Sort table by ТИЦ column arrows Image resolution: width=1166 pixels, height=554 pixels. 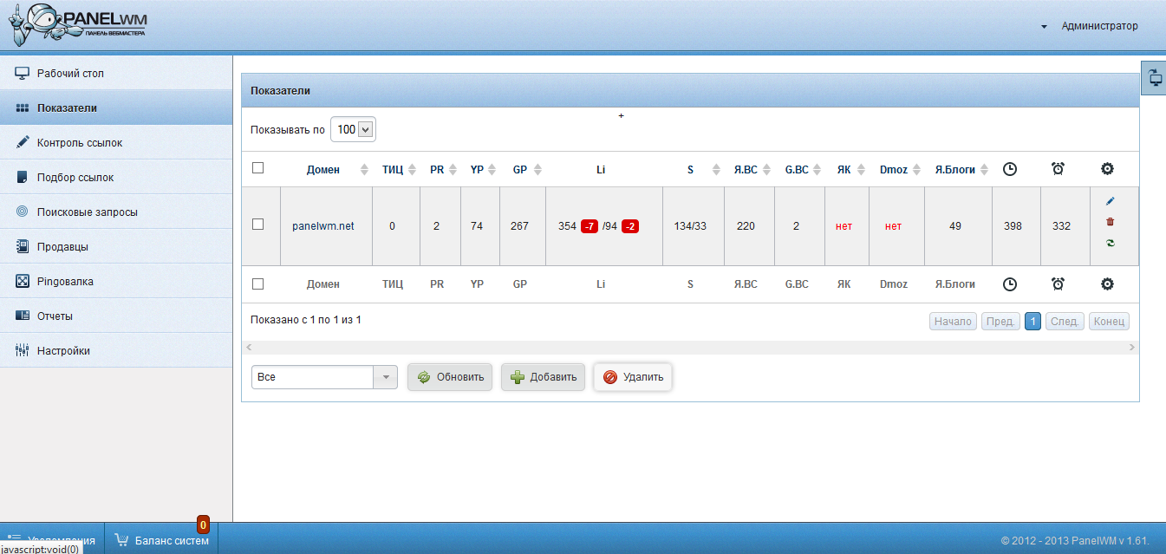(x=412, y=170)
